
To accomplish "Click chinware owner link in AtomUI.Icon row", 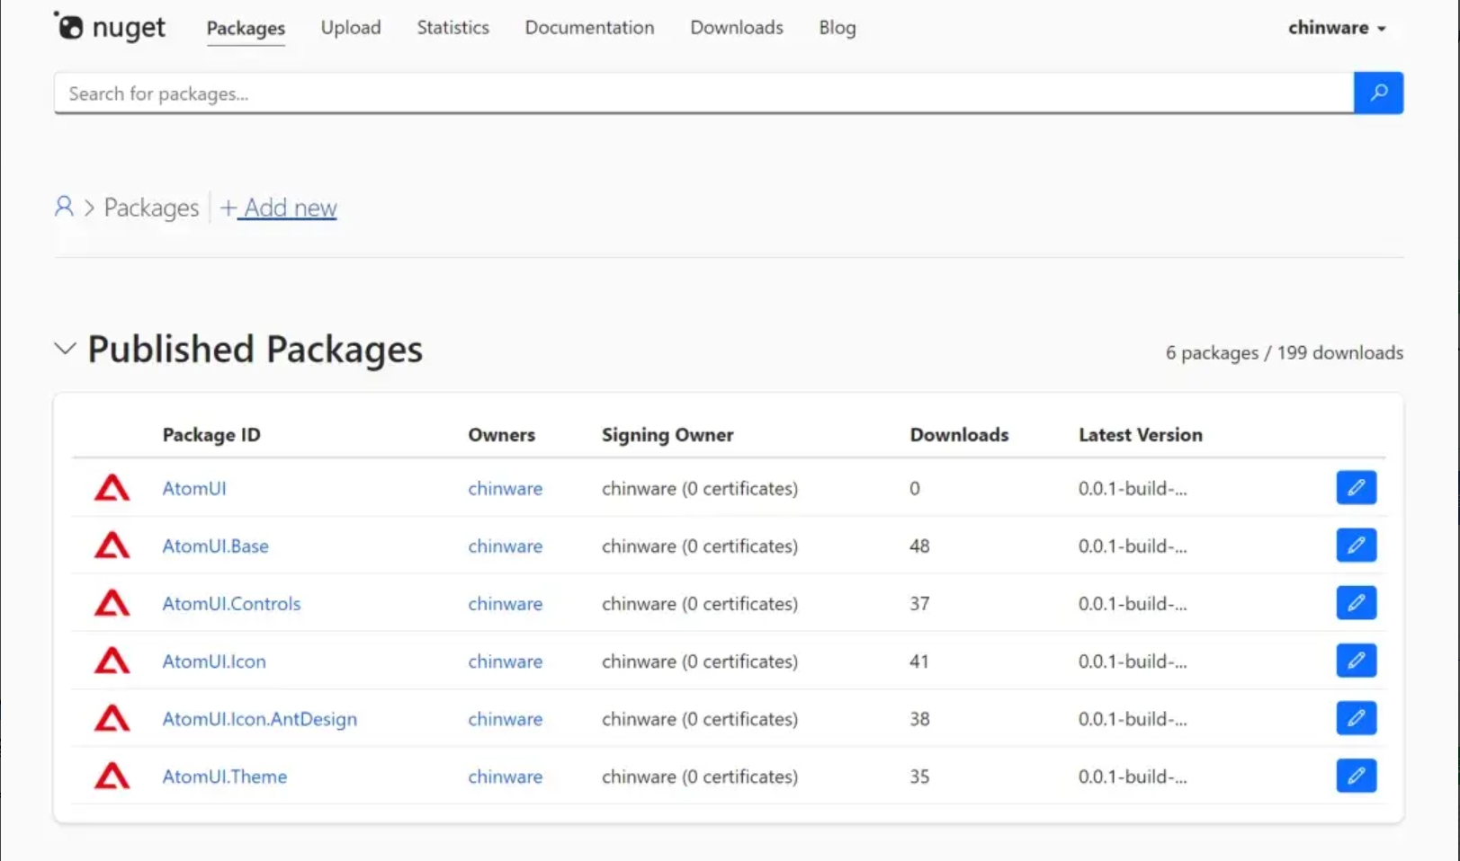I will coord(505,661).
